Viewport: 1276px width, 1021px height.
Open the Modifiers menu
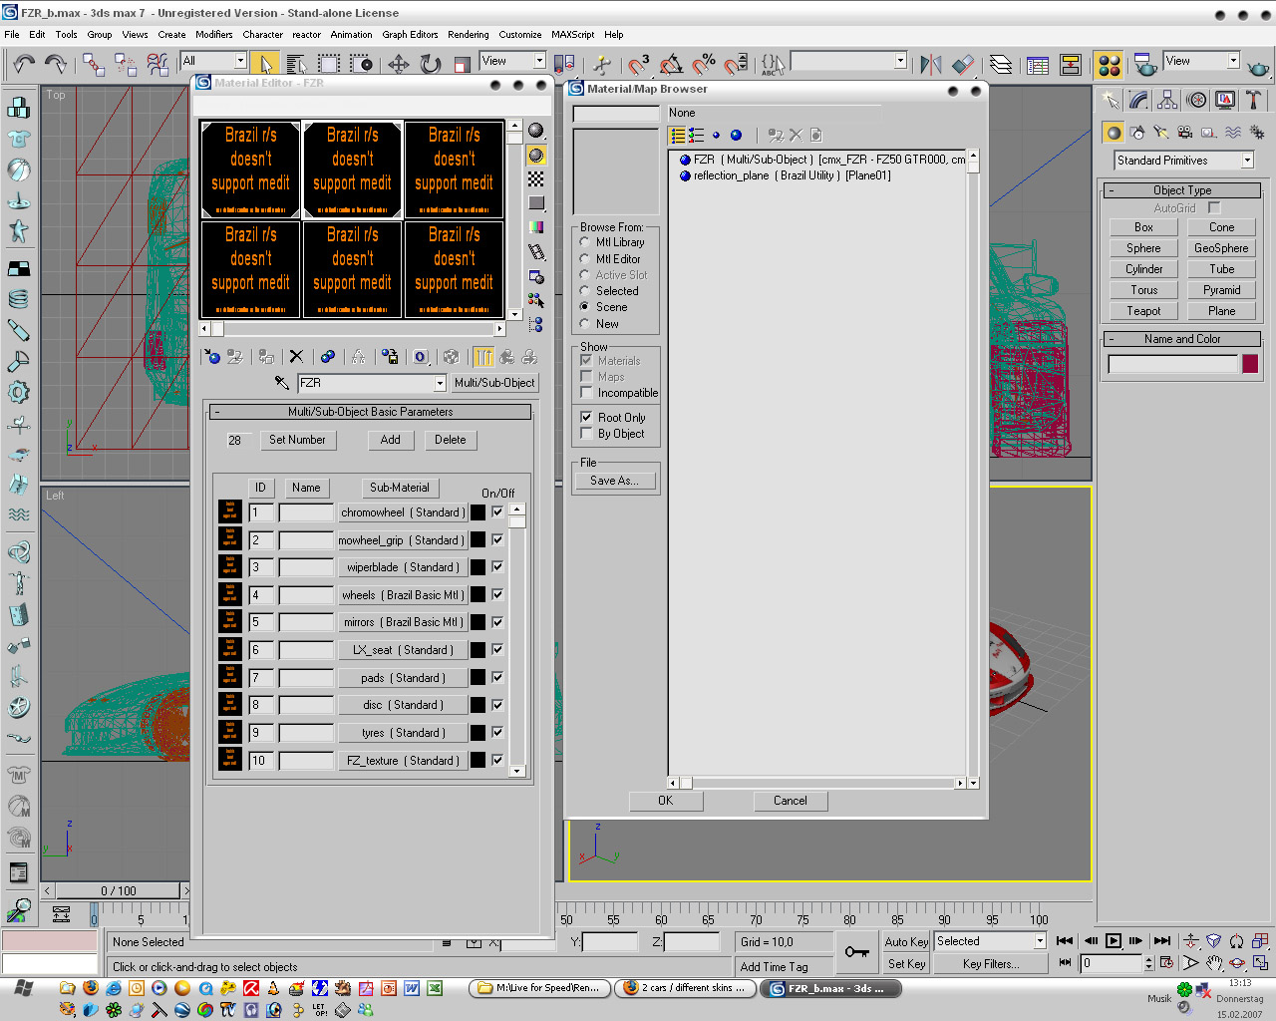(213, 34)
